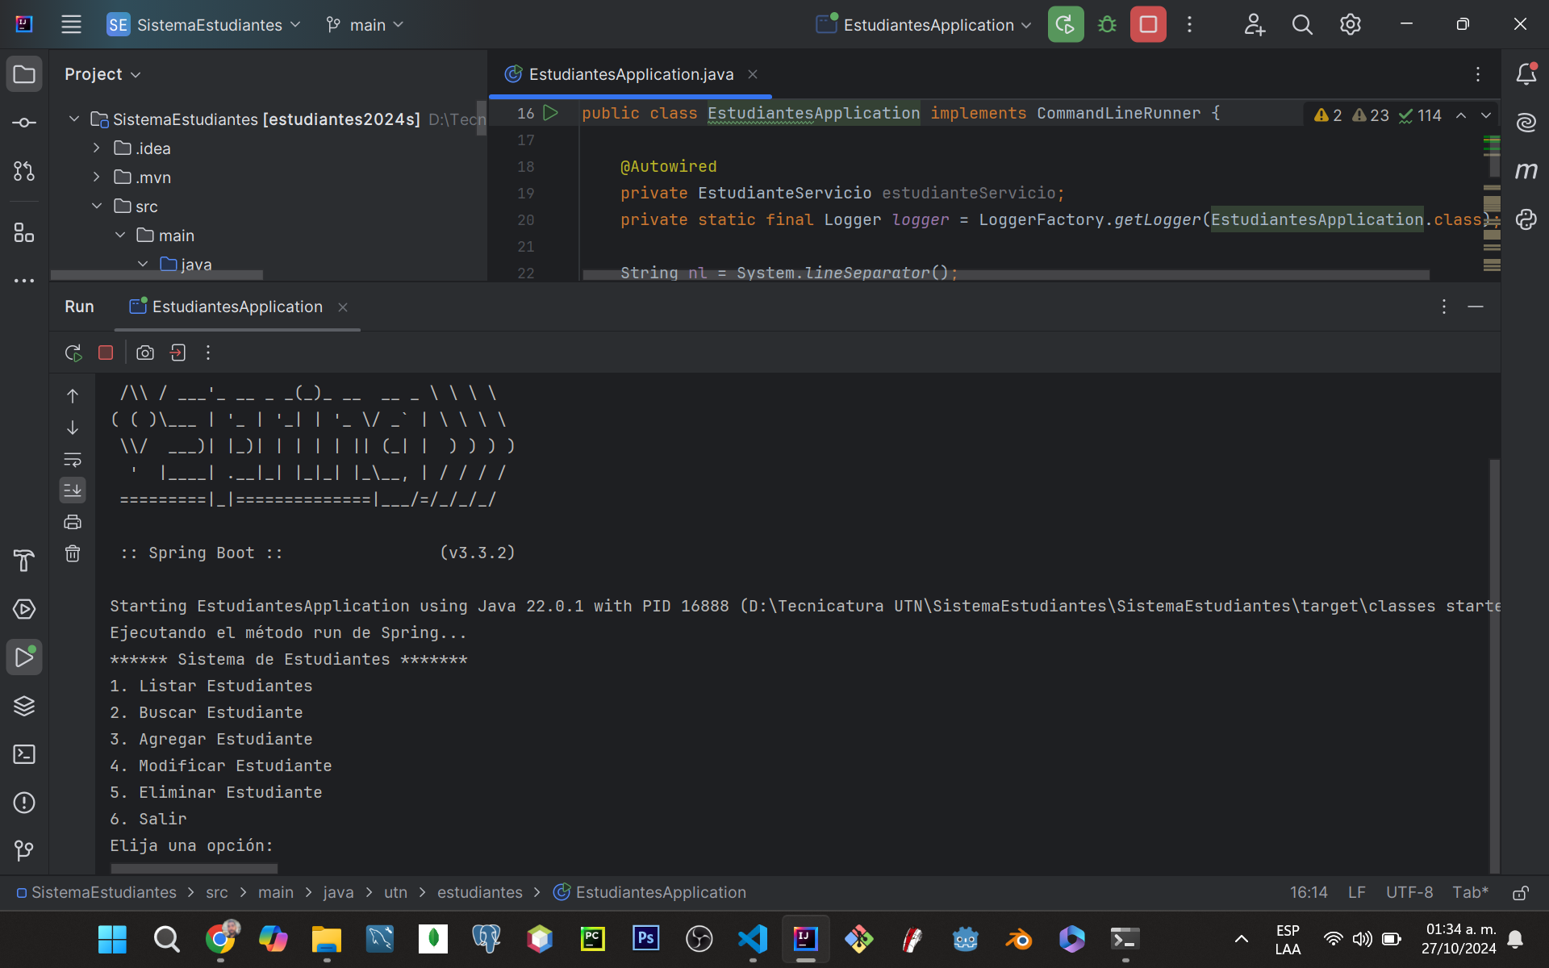This screenshot has height=968, width=1549.
Task: Select the EstudiantesApplication.java editor tab
Action: point(630,74)
